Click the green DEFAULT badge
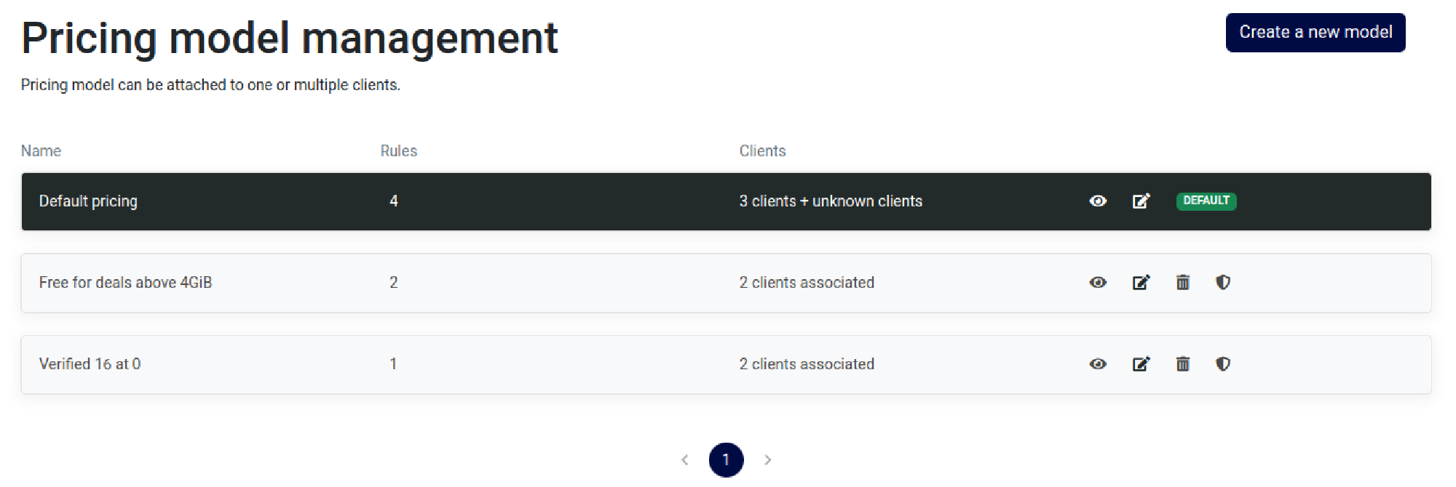The height and width of the screenshot is (487, 1456). [1206, 201]
